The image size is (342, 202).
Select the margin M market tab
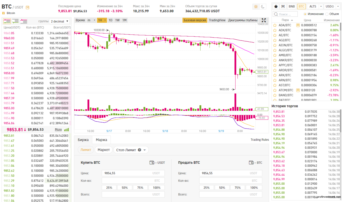click(283, 6)
